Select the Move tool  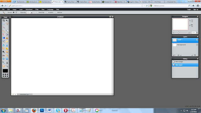(7, 20)
